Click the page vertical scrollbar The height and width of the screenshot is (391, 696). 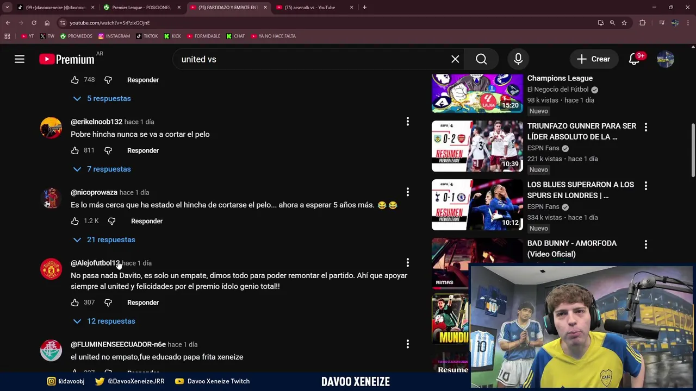693,150
